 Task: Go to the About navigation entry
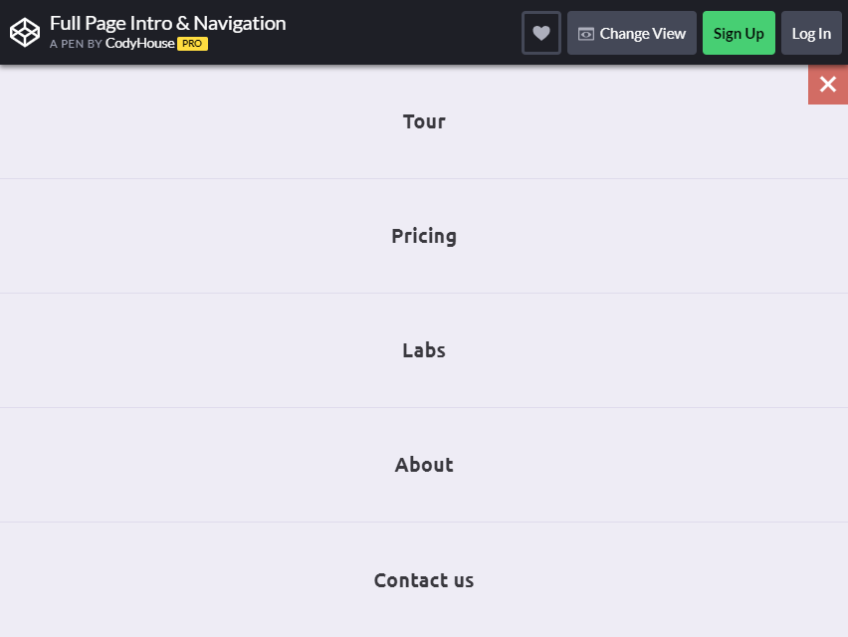pyautogui.click(x=424, y=465)
